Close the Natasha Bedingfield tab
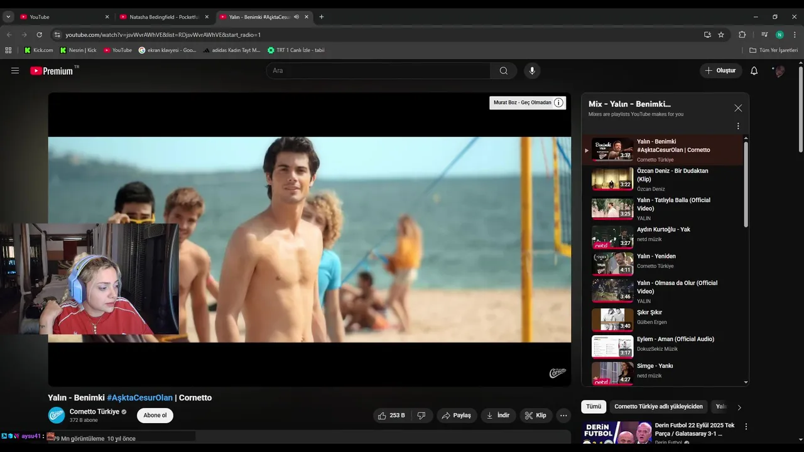Viewport: 804px width, 452px height. [207, 17]
